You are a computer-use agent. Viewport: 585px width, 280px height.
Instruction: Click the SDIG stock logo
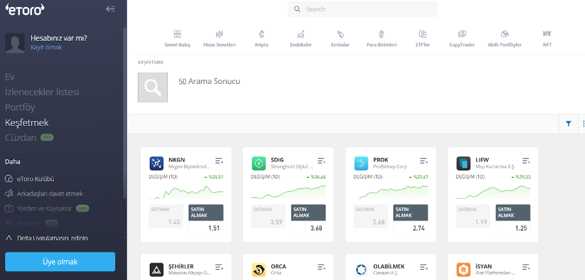(x=259, y=163)
